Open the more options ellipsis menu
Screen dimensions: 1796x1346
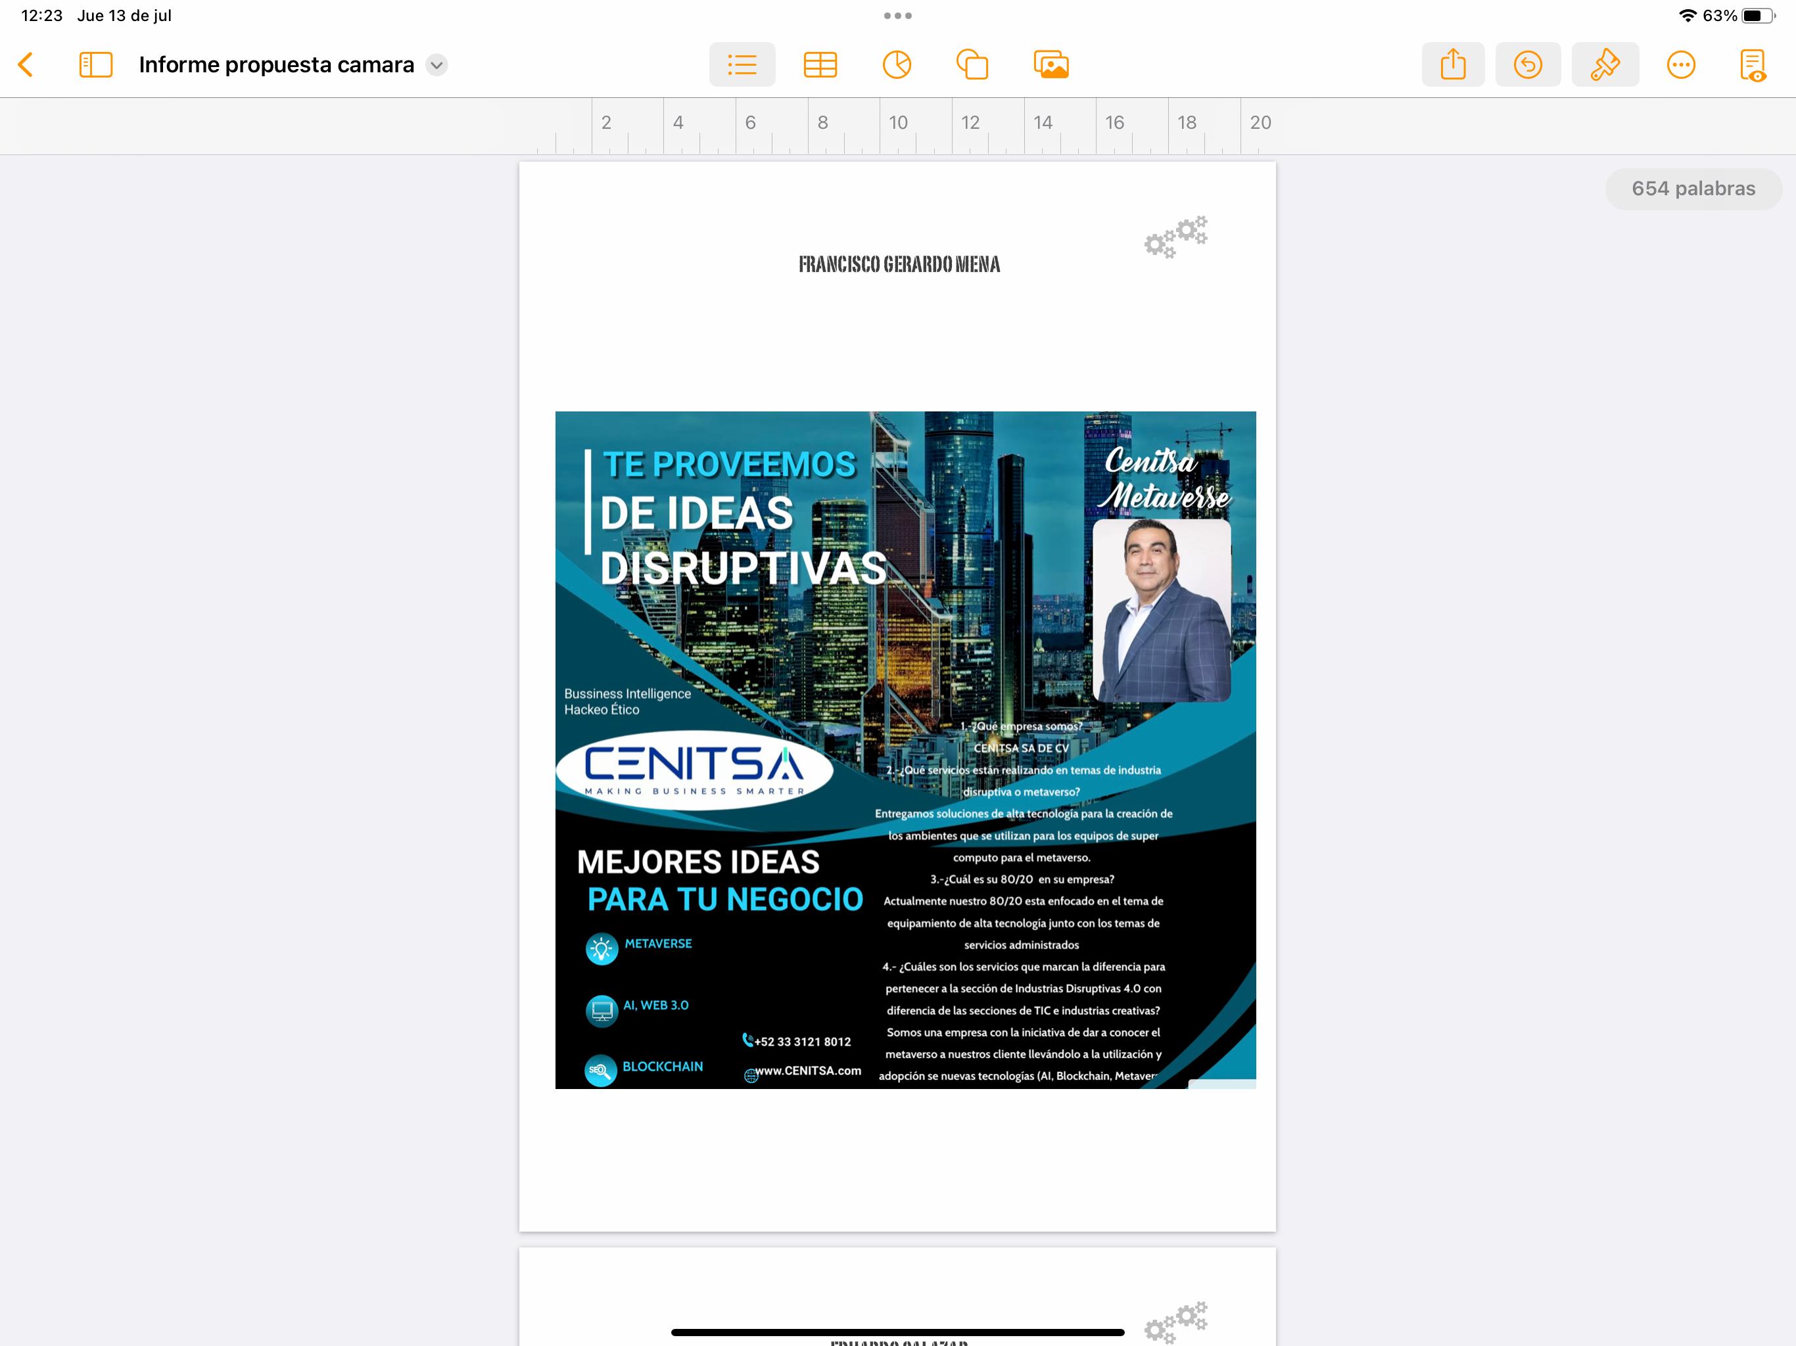click(x=1681, y=65)
